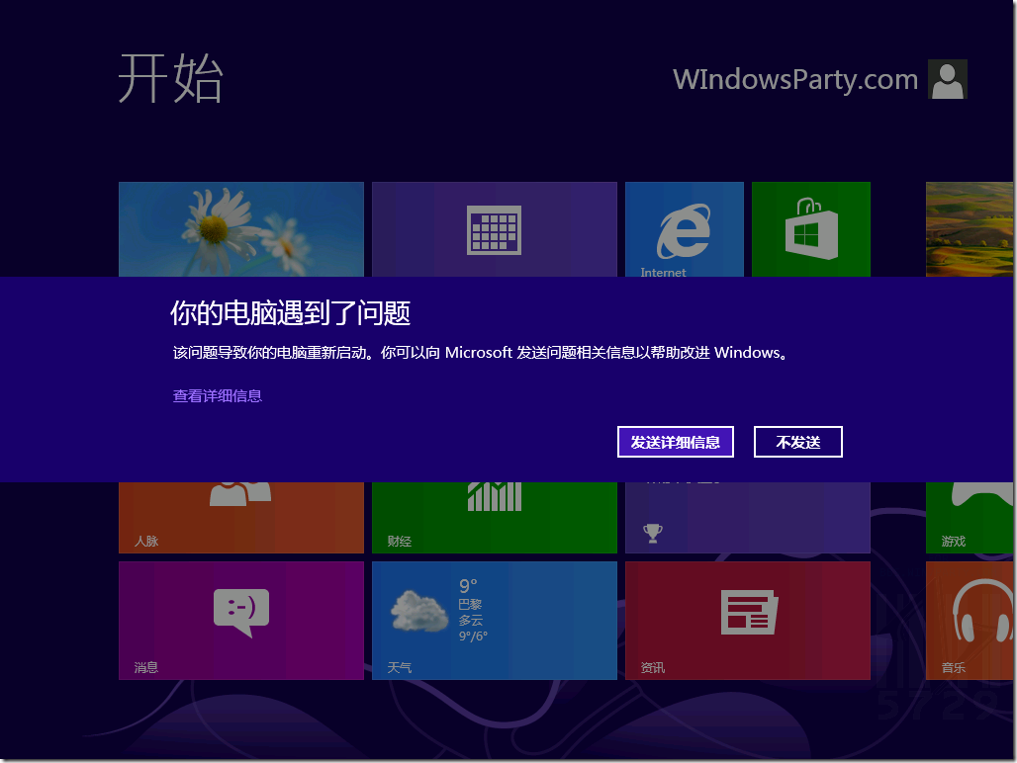Launch the Windows Store tile
Viewport: 1017px width, 763px height.
[810, 229]
